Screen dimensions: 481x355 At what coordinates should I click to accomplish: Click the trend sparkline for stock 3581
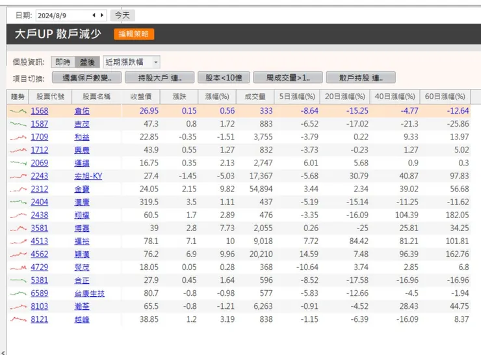18,228
